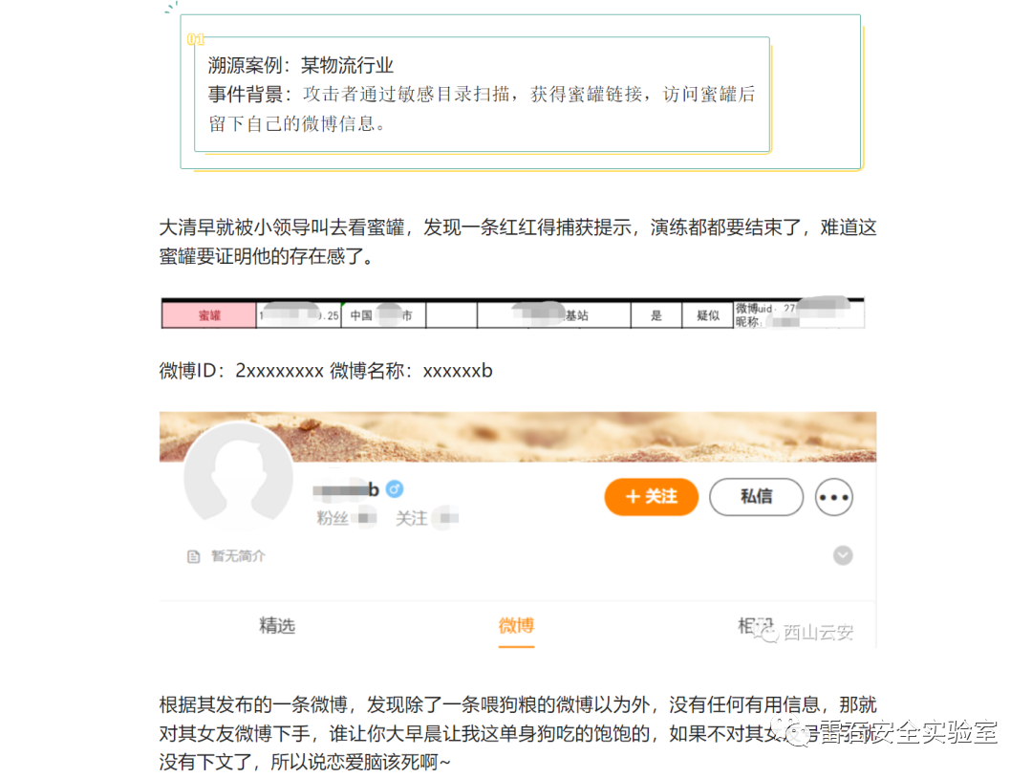Click the 西山云安 WeChat watermark icon
Viewport: 1032px width, 778px height.
(768, 633)
